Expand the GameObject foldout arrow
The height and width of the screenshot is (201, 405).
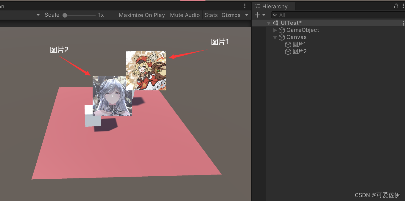pos(275,30)
